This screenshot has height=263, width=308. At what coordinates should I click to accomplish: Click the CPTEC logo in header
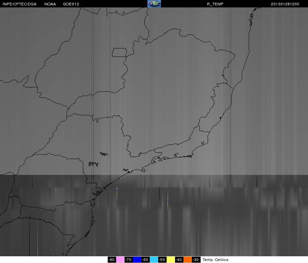154,4
